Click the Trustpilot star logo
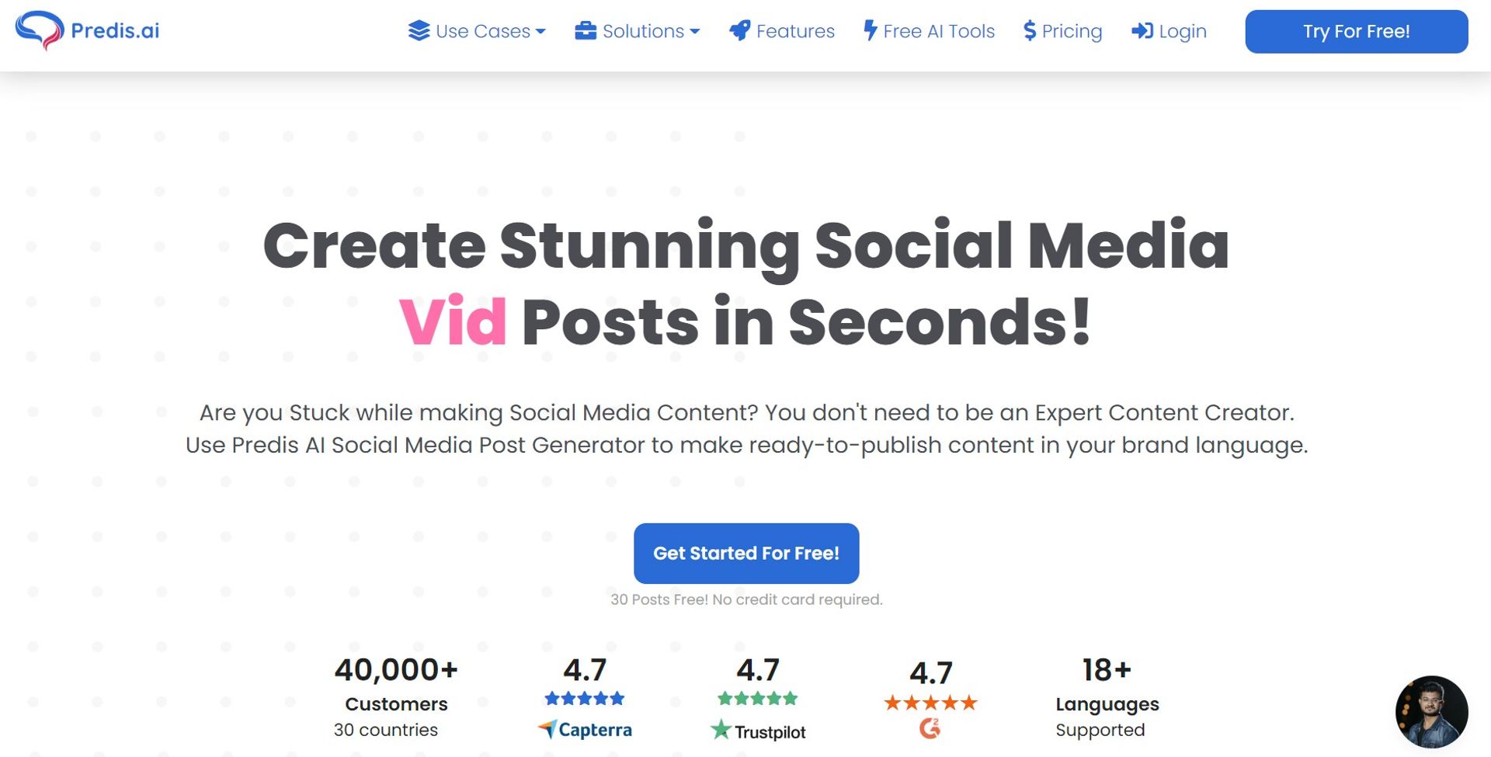Image resolution: width=1491 pixels, height=757 pixels. click(721, 730)
